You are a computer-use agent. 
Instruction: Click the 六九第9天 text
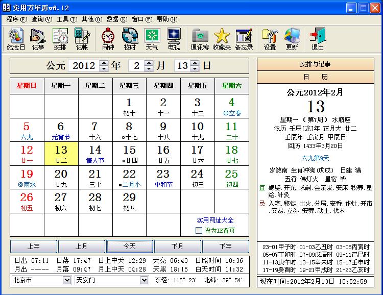point(316,158)
